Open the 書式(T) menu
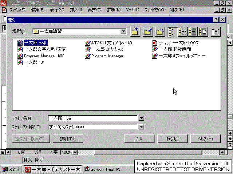Viewport: 233px width, 174px height. [95, 10]
